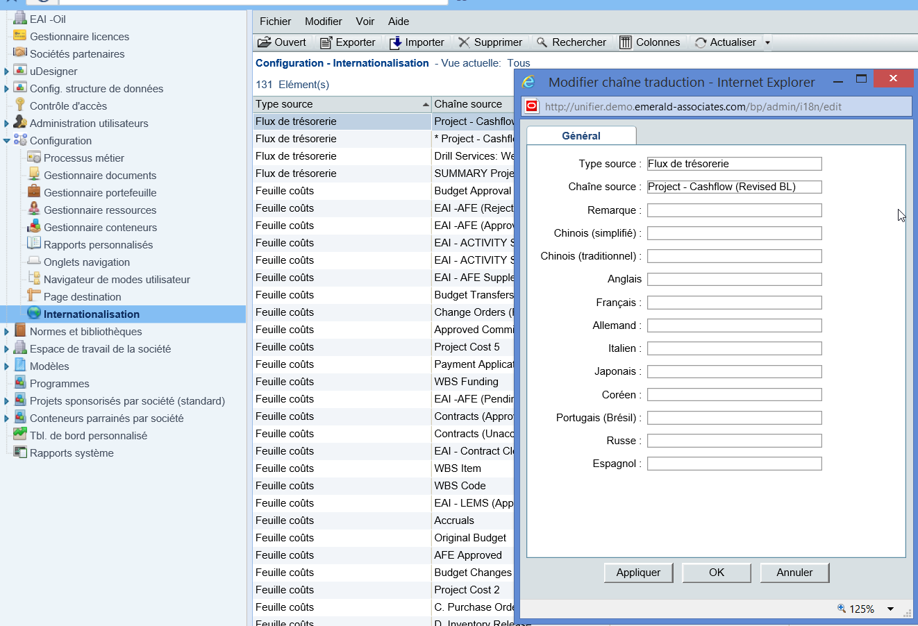Select the Général tab in the dialog
The height and width of the screenshot is (626, 918).
(581, 135)
